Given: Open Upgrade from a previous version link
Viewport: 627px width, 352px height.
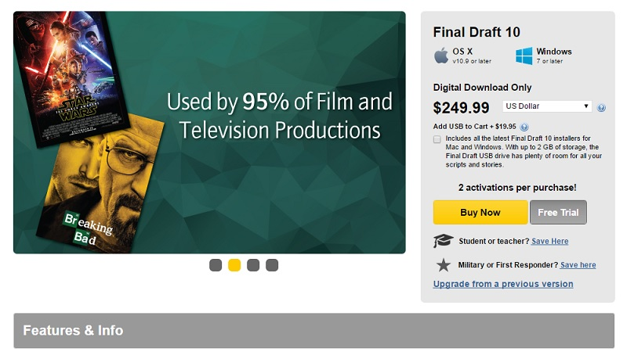Looking at the screenshot, I should coord(503,284).
